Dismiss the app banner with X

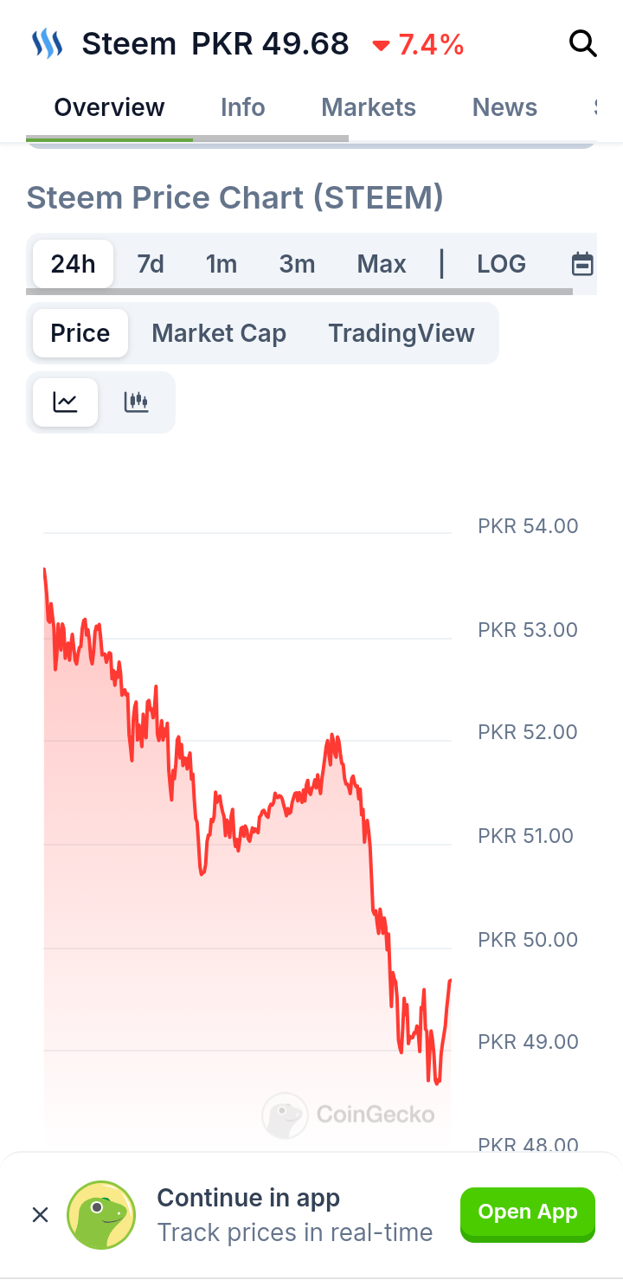[40, 1214]
